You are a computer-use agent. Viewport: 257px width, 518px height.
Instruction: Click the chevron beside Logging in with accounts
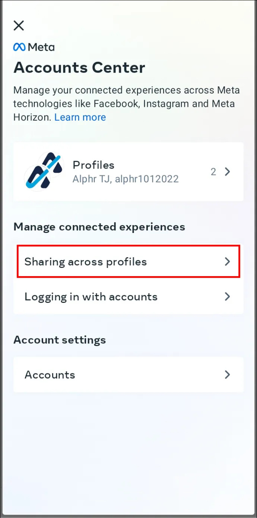(228, 297)
